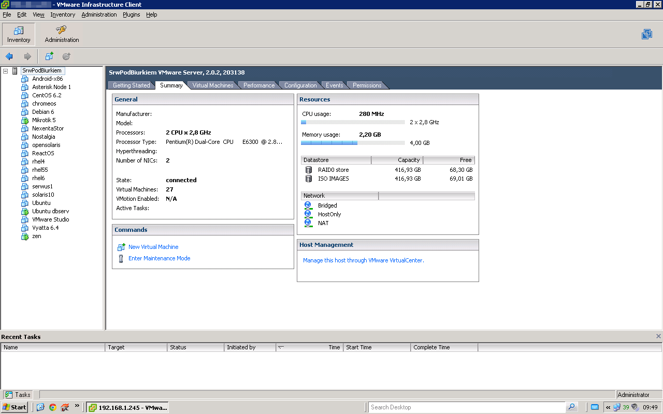Click the chromeos VM icon
This screenshot has width=663, height=414.
(x=24, y=103)
